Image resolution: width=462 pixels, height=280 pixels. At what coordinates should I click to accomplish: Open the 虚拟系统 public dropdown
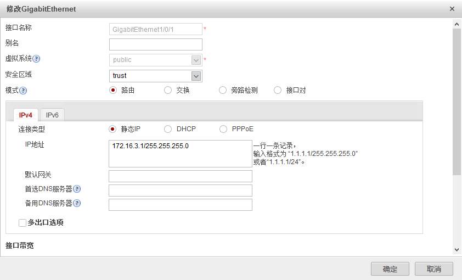196,60
